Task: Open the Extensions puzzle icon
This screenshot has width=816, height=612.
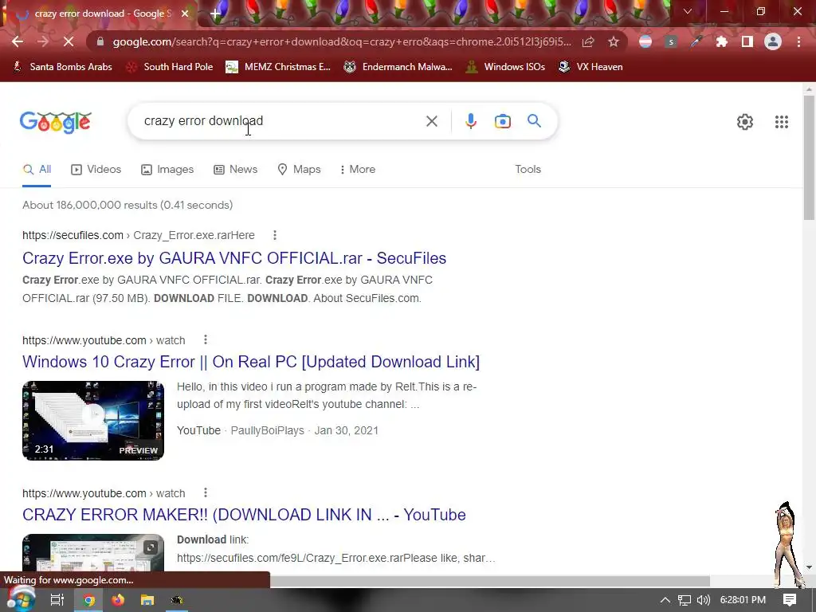Action: click(722, 41)
